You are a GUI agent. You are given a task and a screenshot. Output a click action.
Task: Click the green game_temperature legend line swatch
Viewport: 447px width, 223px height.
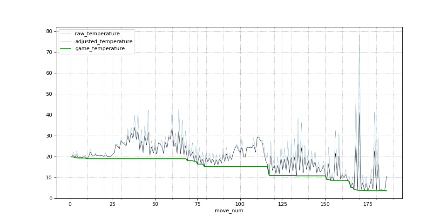click(x=67, y=49)
